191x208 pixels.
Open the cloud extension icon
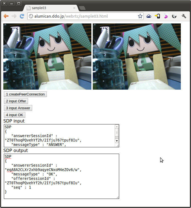point(149,16)
